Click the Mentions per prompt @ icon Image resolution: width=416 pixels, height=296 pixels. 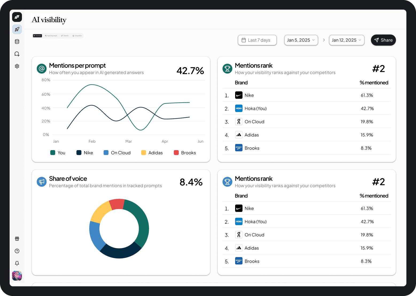[x=42, y=69]
